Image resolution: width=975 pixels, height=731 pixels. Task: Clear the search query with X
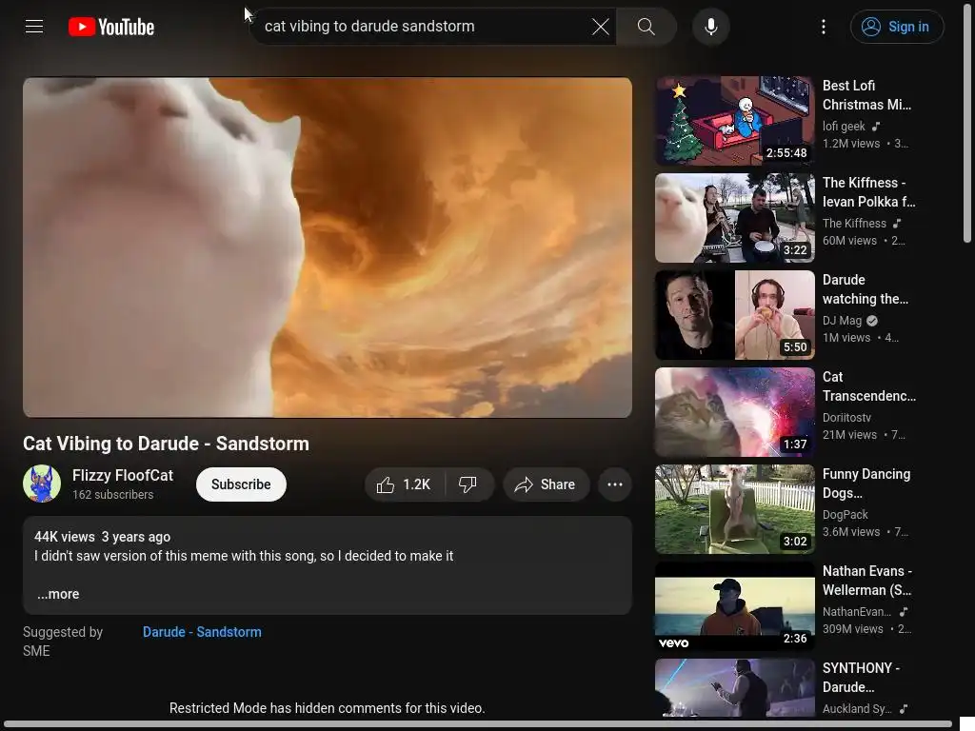pyautogui.click(x=600, y=26)
